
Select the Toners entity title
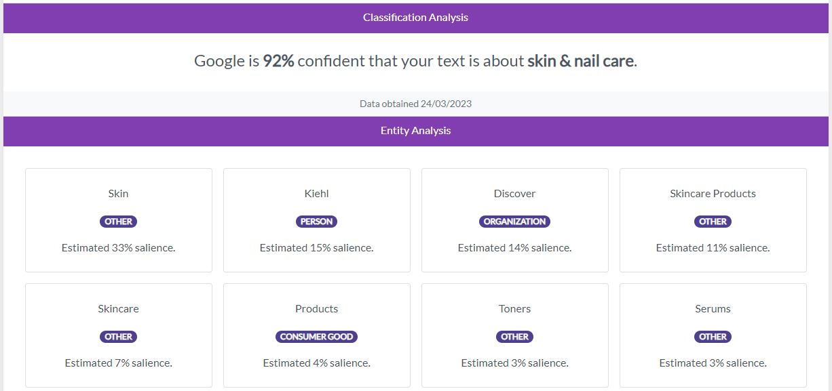[x=515, y=309]
